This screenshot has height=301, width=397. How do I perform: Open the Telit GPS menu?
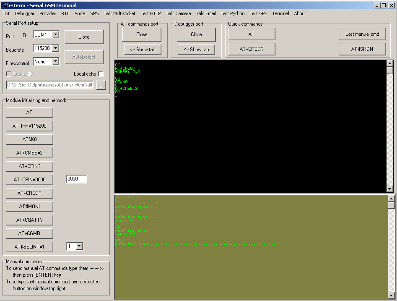[259, 13]
